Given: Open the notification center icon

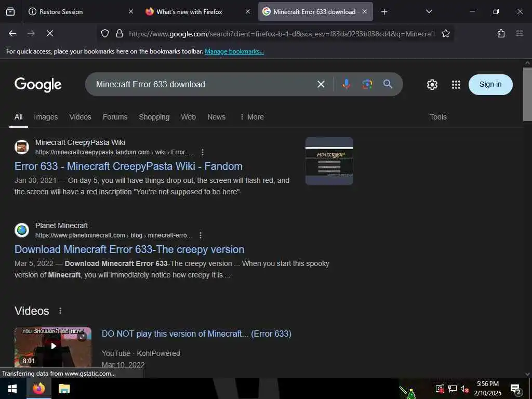Looking at the screenshot, I should pos(516,390).
